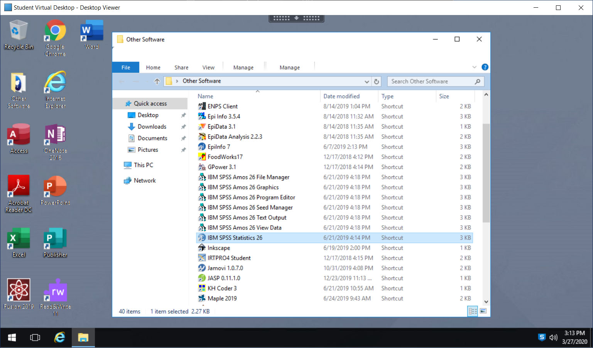Click the file list vertical scrollbar thumb

click(486, 173)
